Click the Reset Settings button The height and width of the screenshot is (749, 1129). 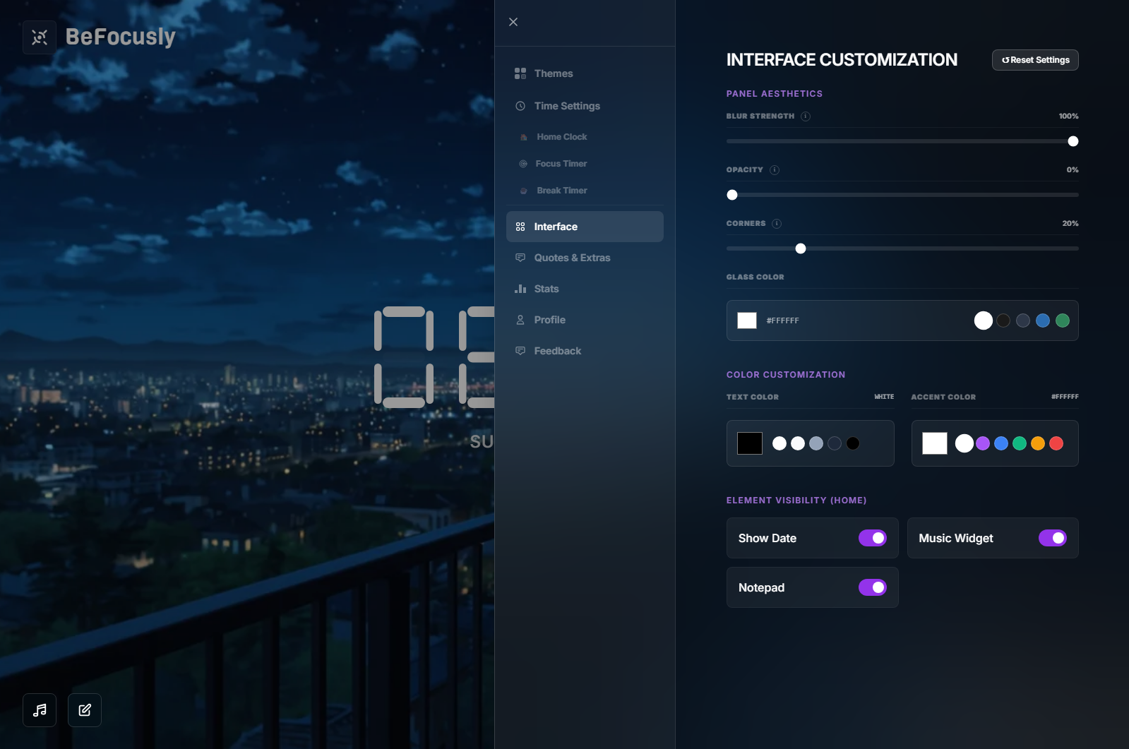coord(1035,60)
